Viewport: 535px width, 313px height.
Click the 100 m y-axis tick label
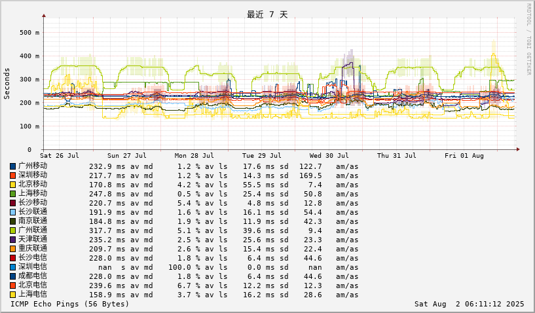[29, 126]
